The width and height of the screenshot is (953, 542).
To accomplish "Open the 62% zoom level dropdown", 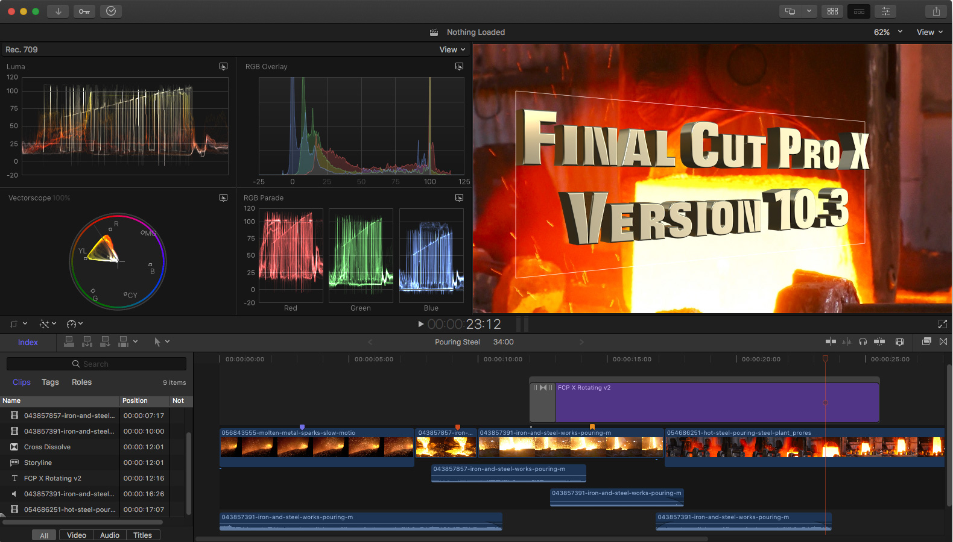I will click(888, 32).
